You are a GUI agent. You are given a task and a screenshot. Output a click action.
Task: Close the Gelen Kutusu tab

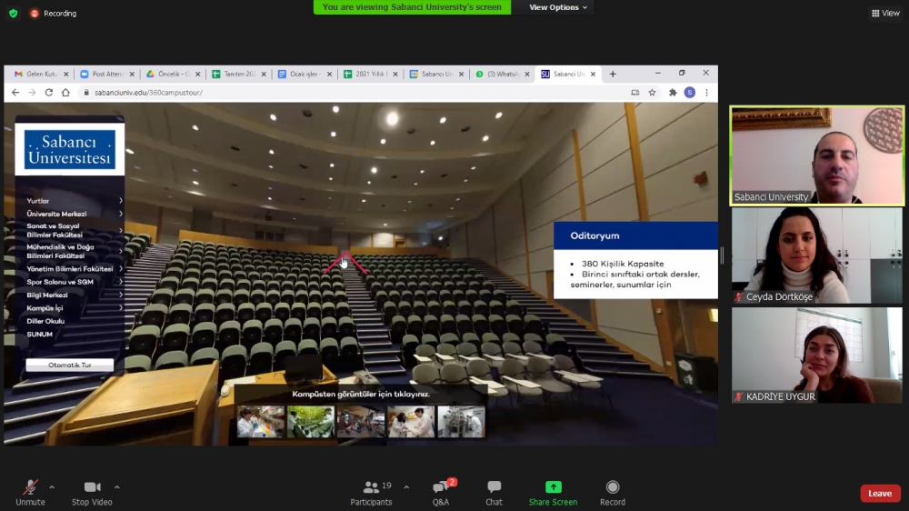[x=66, y=75]
